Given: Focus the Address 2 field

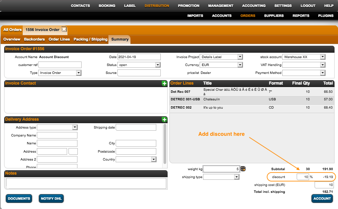Looking at the screenshot, I should (x=57, y=159).
